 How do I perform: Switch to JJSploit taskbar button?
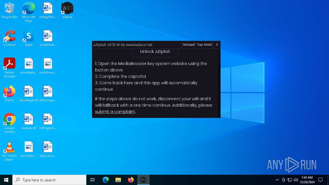point(143,180)
